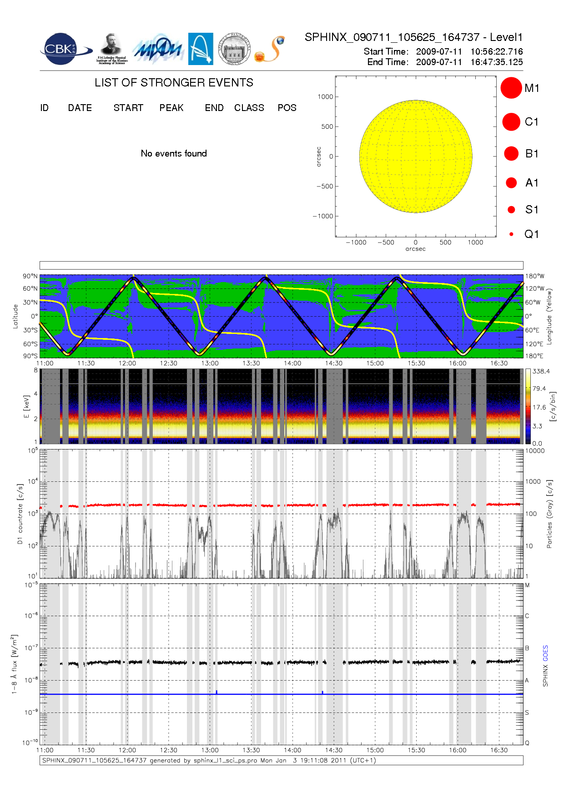564x798 pixels.
Task: Click the blue square comet-arch logo
Action: [x=201, y=49]
